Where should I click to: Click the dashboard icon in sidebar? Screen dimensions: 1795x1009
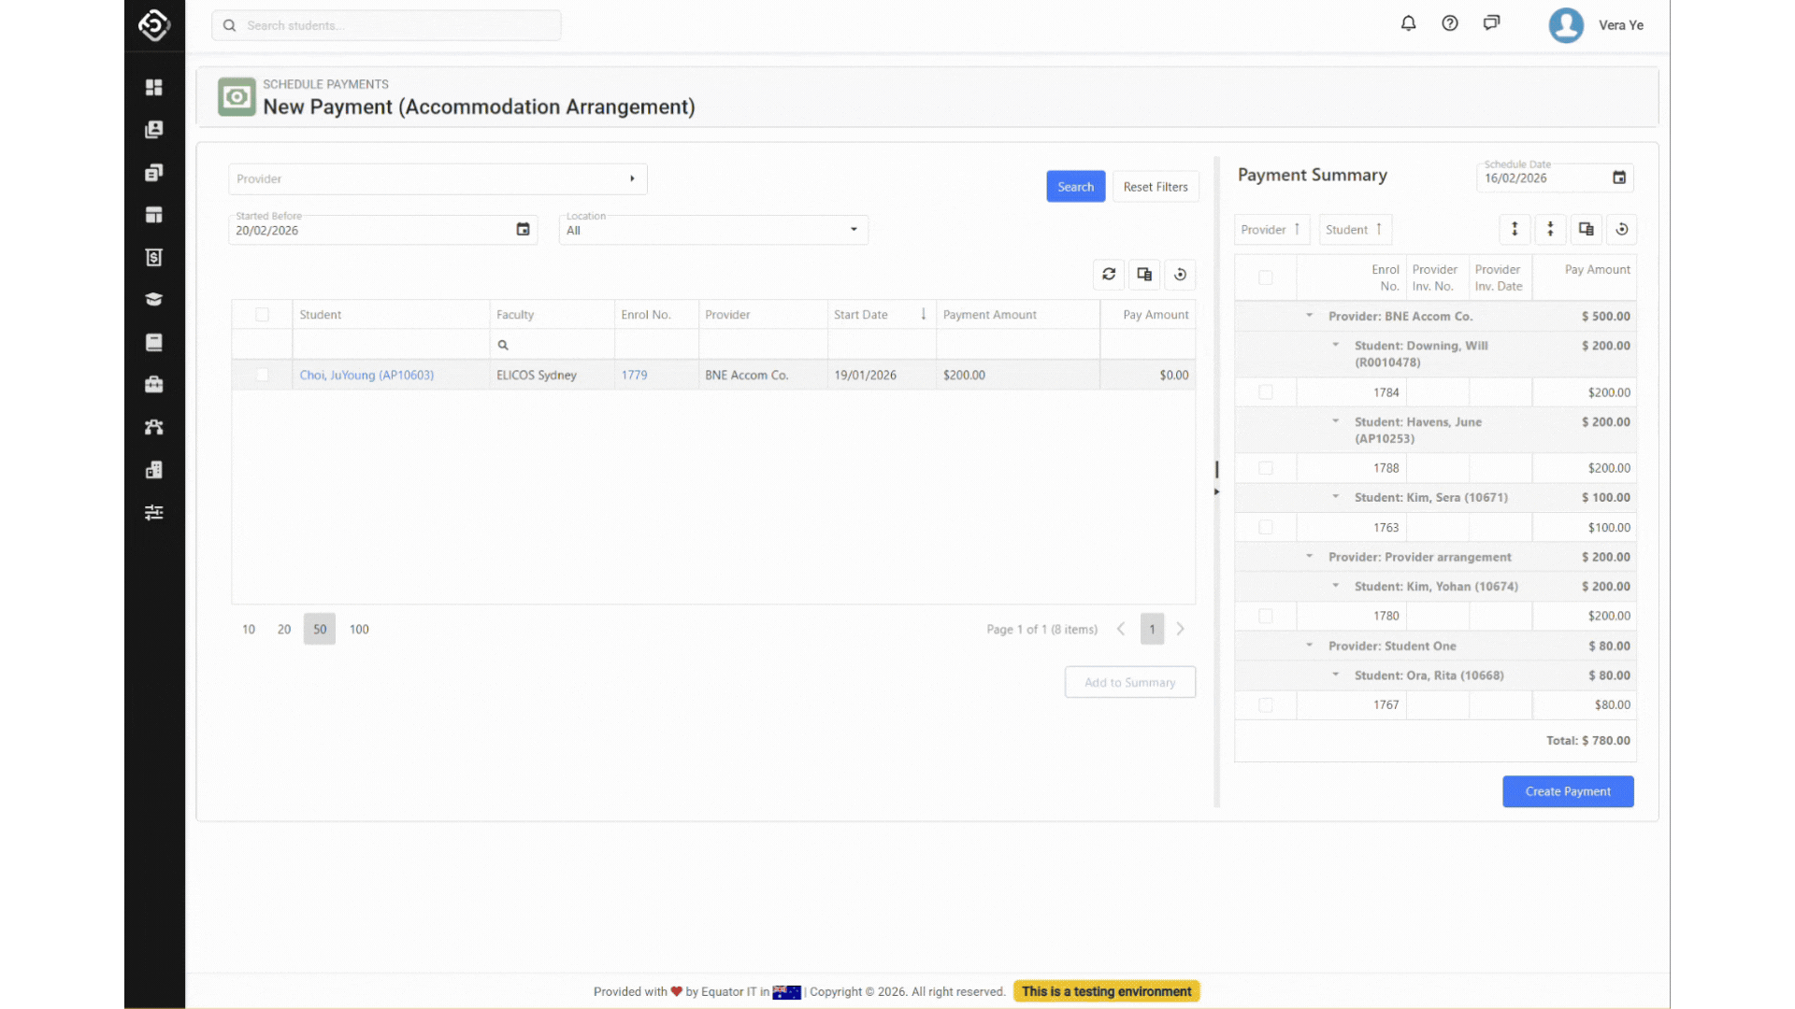[x=154, y=87]
